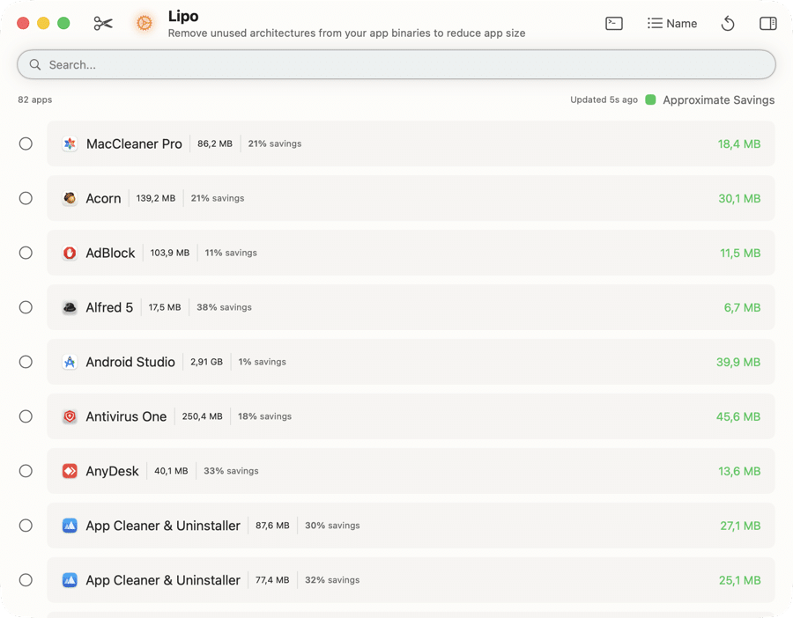Toggle the sidebar panel icon
The width and height of the screenshot is (793, 618).
[x=768, y=23]
